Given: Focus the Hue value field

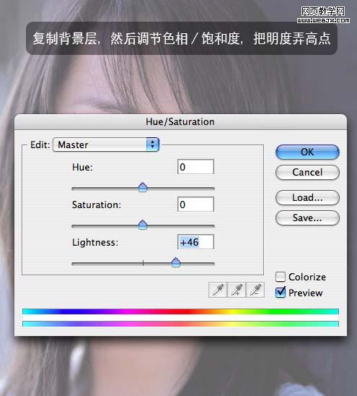Looking at the screenshot, I should pos(195,167).
